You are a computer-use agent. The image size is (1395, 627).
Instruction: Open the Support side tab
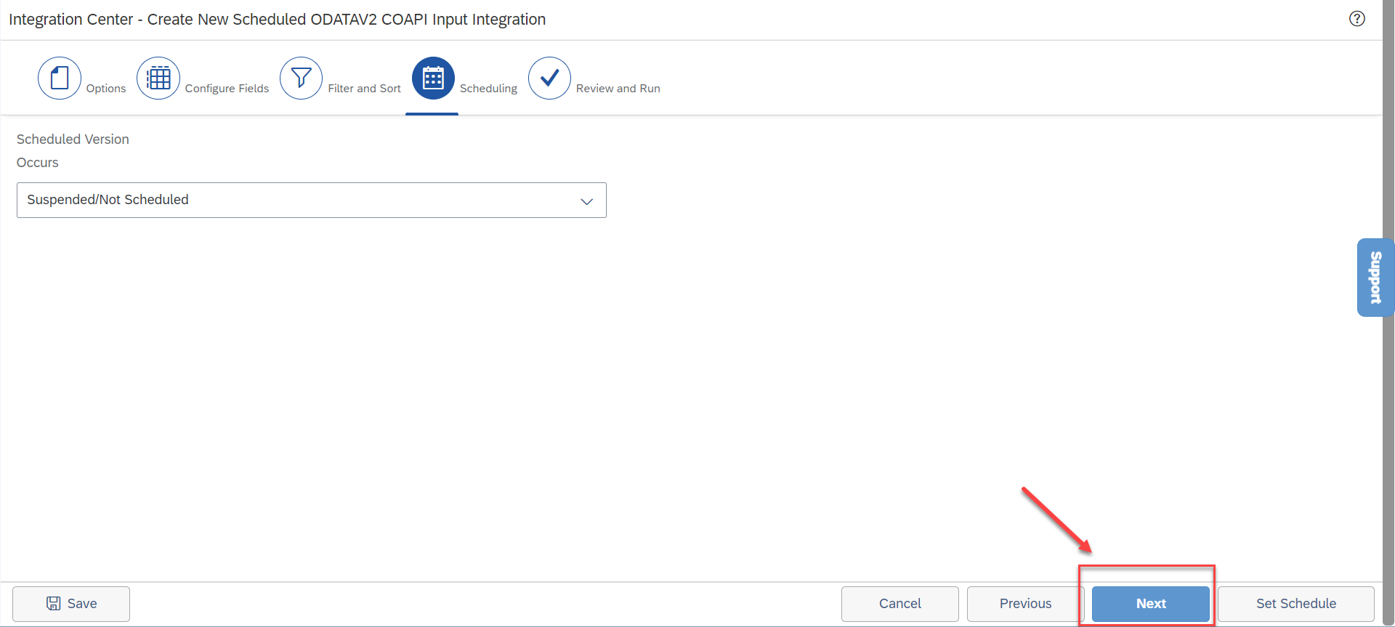pos(1375,278)
